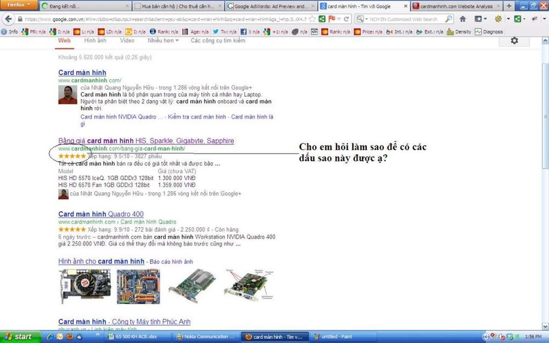Image resolution: width=549 pixels, height=343 pixels.
Task: Launch Internet Explorer from quick launch
Action: [50, 337]
